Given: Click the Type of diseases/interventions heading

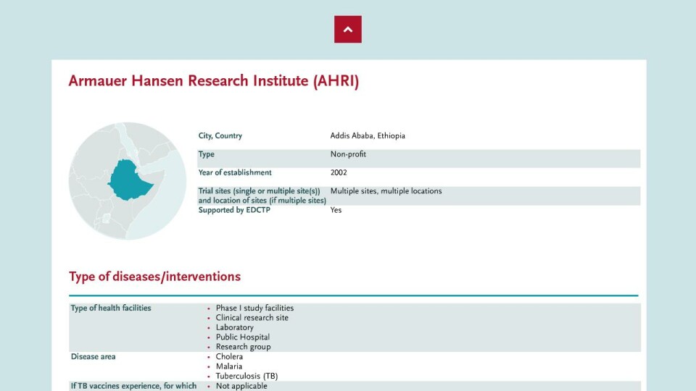Looking at the screenshot, I should coord(154,277).
